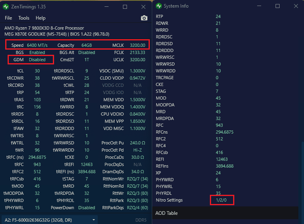The image size is (304, 224).
Task: Click the RttWr RZQ/3 (80) value
Action: [x=137, y=193]
